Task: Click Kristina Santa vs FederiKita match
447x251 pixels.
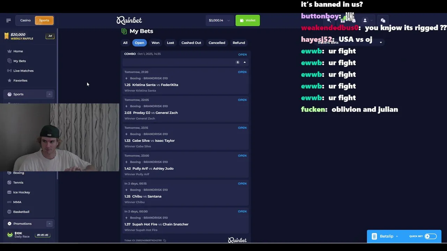Action: pos(155,85)
